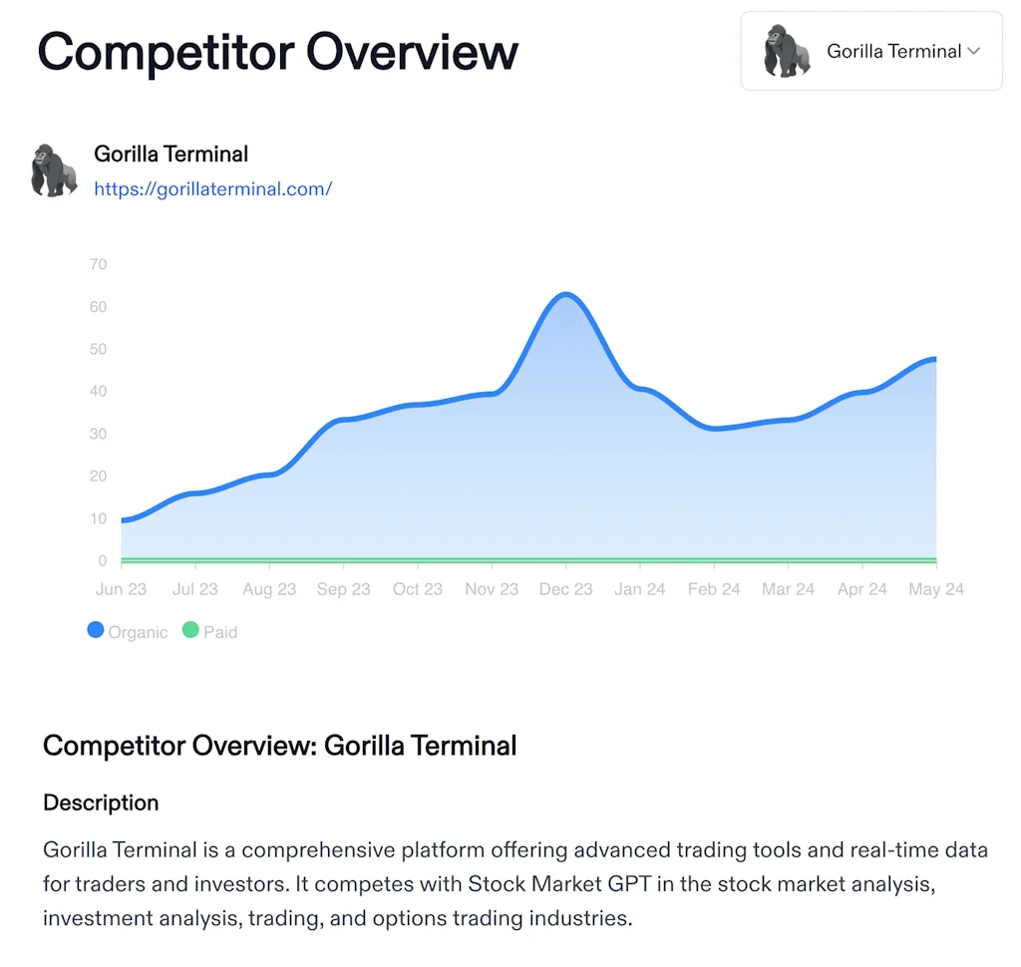
Task: Click the Dec 23 peak on the traffic chart
Action: [x=566, y=295]
